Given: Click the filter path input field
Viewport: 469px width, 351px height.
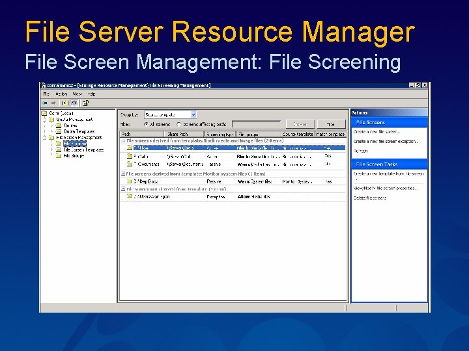Looking at the screenshot, I should coord(257,124).
